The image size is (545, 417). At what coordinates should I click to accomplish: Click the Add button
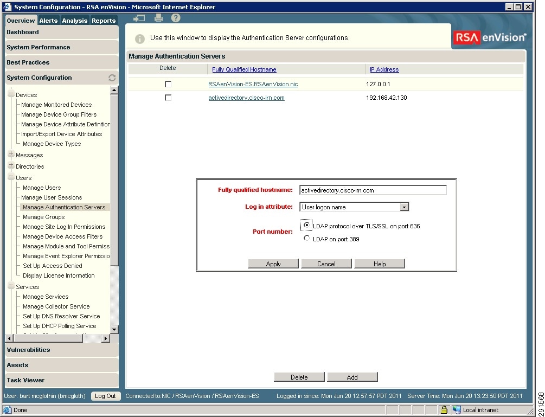352,377
